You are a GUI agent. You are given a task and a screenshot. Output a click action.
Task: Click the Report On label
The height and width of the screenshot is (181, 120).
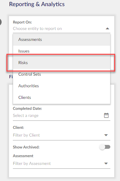[23, 22]
